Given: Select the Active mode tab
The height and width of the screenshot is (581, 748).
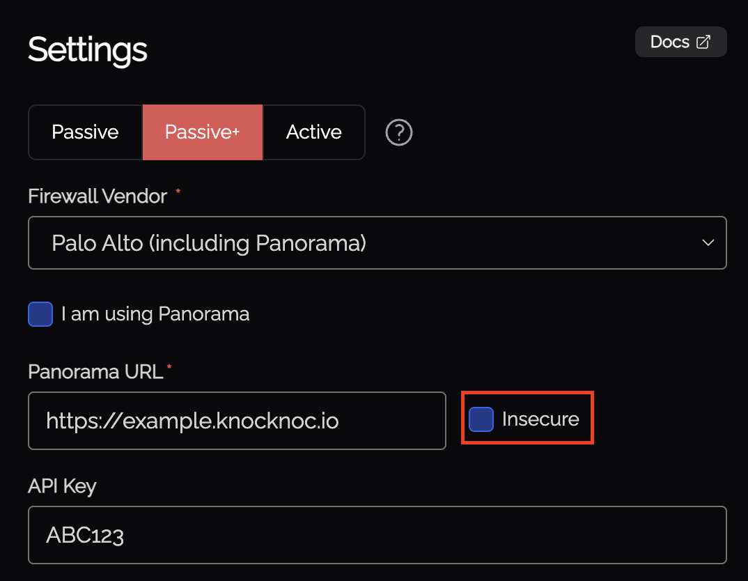Looking at the screenshot, I should (x=313, y=132).
